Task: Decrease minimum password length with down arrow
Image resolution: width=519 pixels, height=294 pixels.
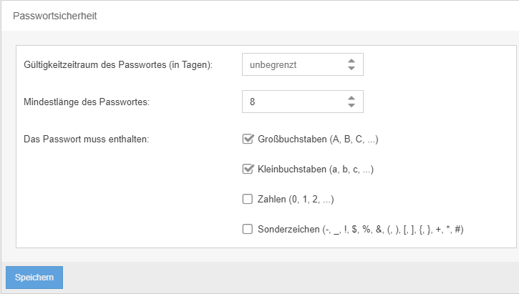Action: [x=351, y=105]
